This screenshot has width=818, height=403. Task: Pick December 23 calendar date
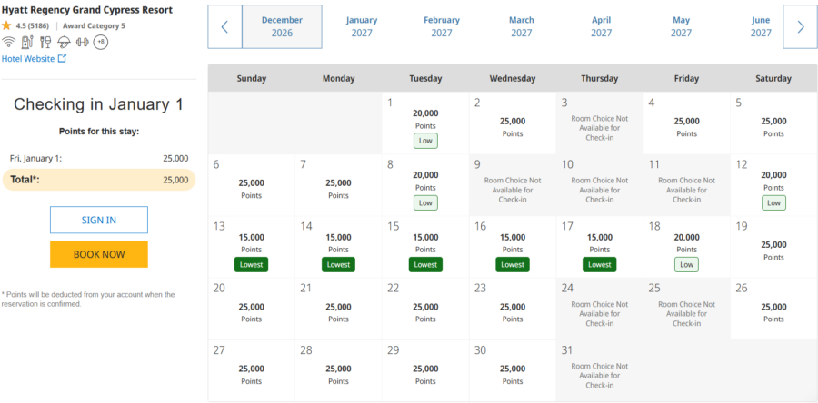point(513,310)
